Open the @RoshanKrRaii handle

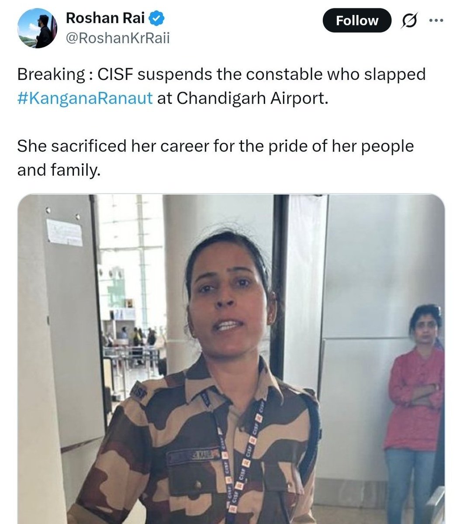118,38
